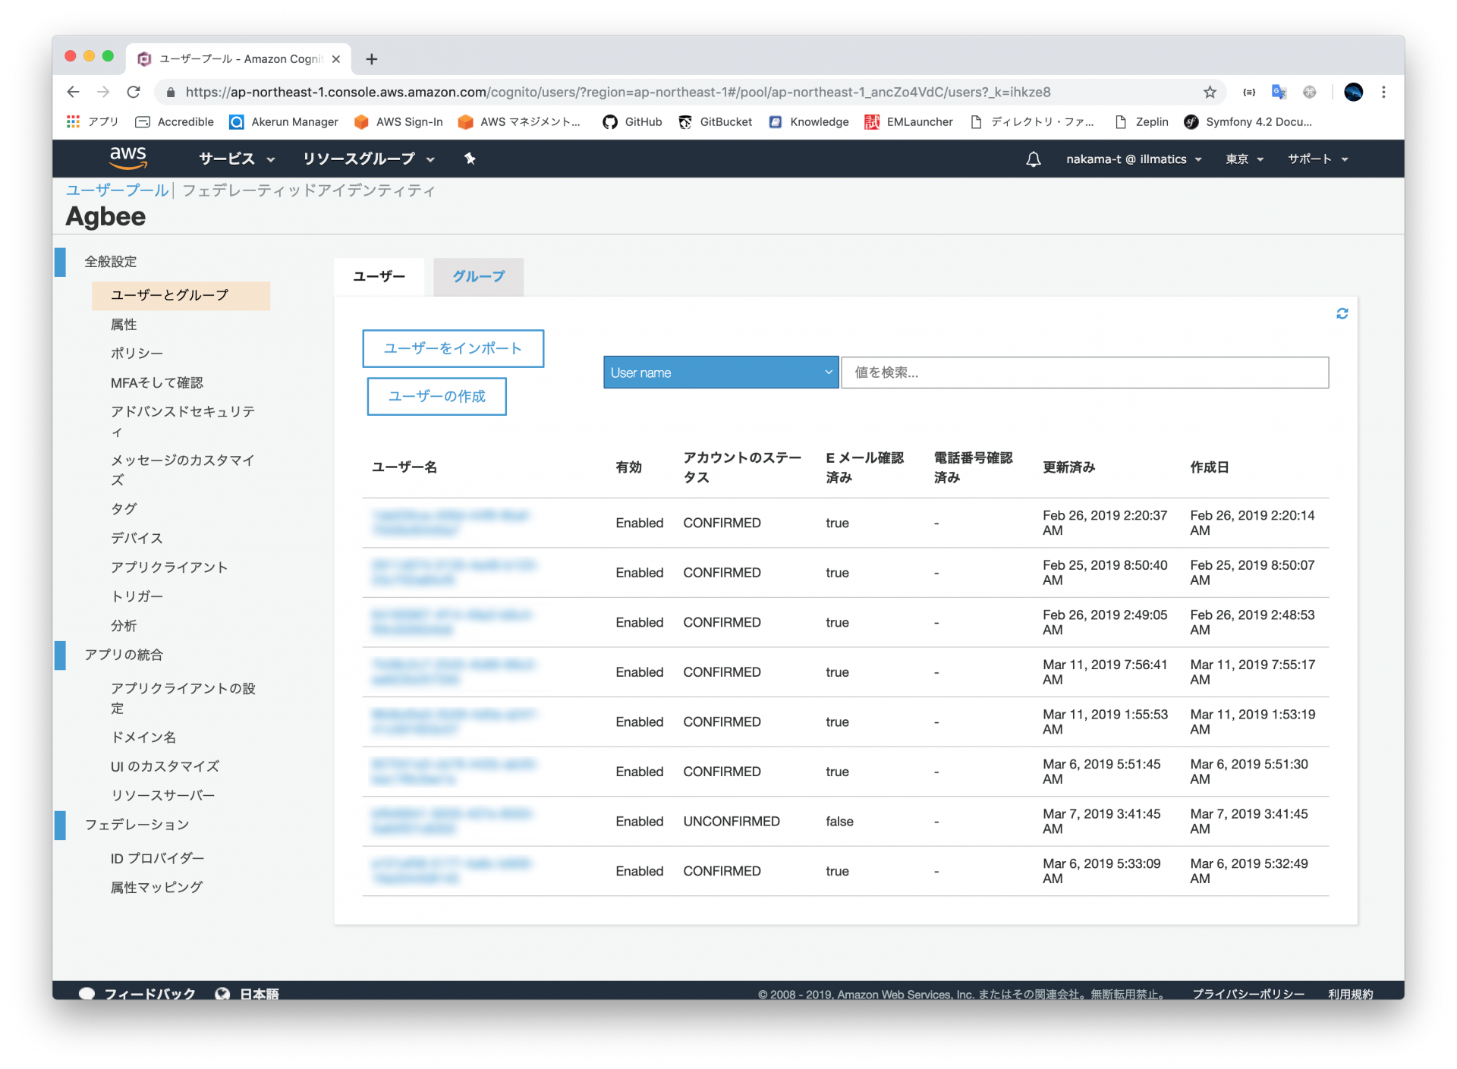
Task: Open ID プロバイダー in the sidebar
Action: click(x=157, y=859)
